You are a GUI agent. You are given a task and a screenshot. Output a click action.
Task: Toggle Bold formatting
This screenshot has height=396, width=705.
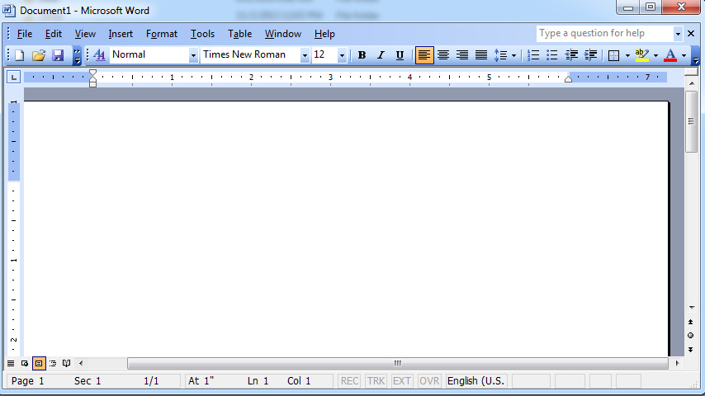point(362,55)
